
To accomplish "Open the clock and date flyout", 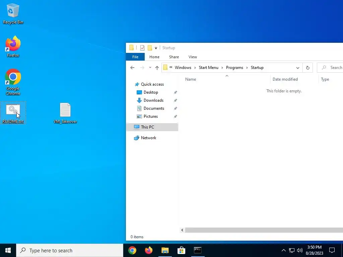I will [x=314, y=250].
